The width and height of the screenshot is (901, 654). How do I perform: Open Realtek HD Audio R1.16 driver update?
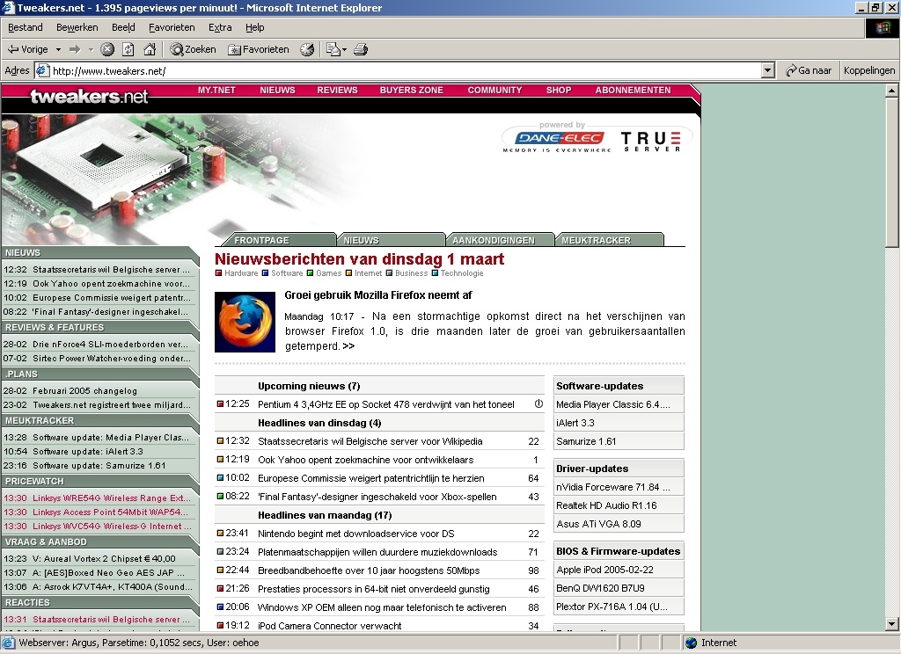tap(606, 505)
